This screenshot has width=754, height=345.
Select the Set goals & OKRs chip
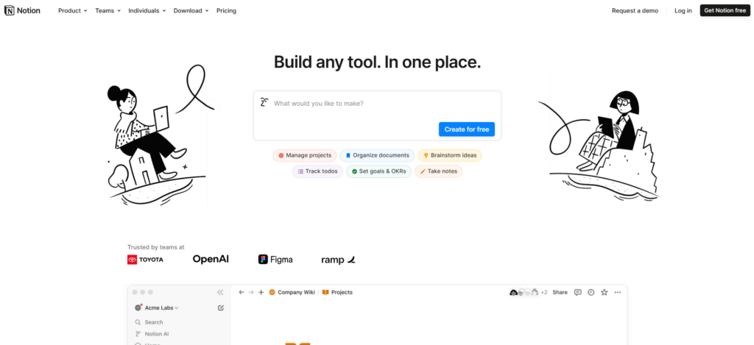coord(378,171)
